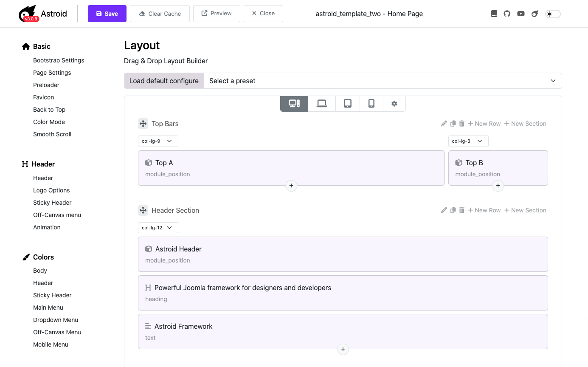Click the Close button in the toolbar

coord(263,14)
